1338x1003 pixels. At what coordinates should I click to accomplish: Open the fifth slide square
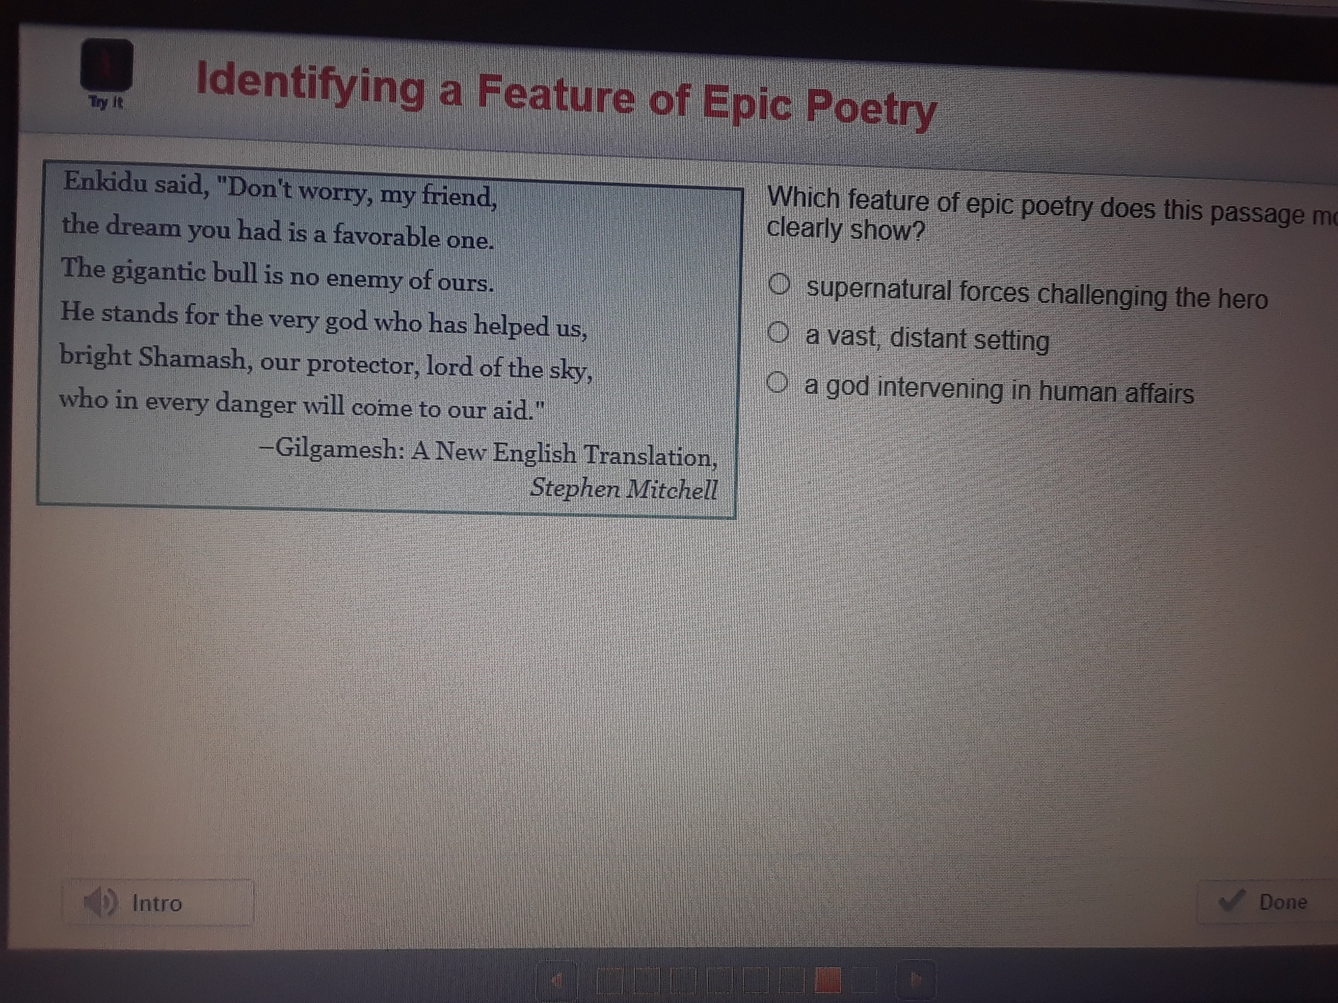tap(756, 980)
